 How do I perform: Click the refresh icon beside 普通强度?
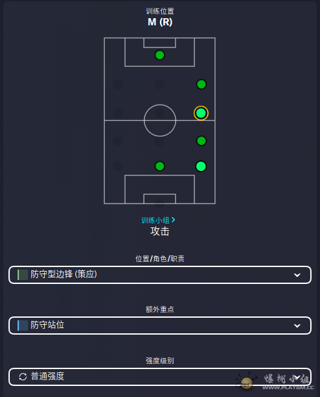(23, 377)
